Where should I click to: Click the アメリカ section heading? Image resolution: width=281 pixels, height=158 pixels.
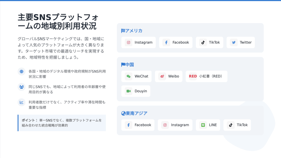click(x=132, y=31)
